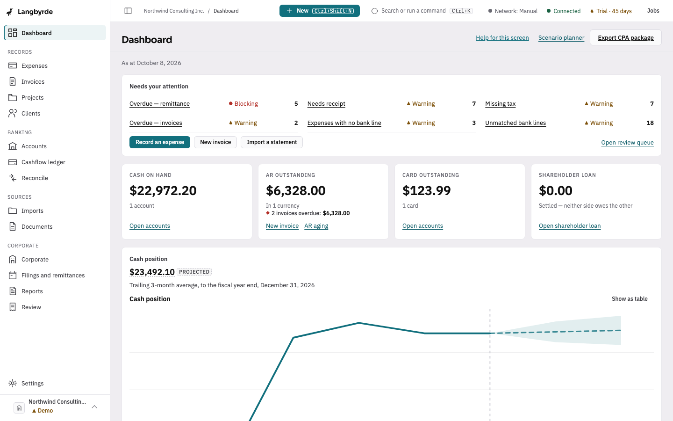The image size is (673, 421).
Task: Click Record an expense button
Action: (x=160, y=142)
